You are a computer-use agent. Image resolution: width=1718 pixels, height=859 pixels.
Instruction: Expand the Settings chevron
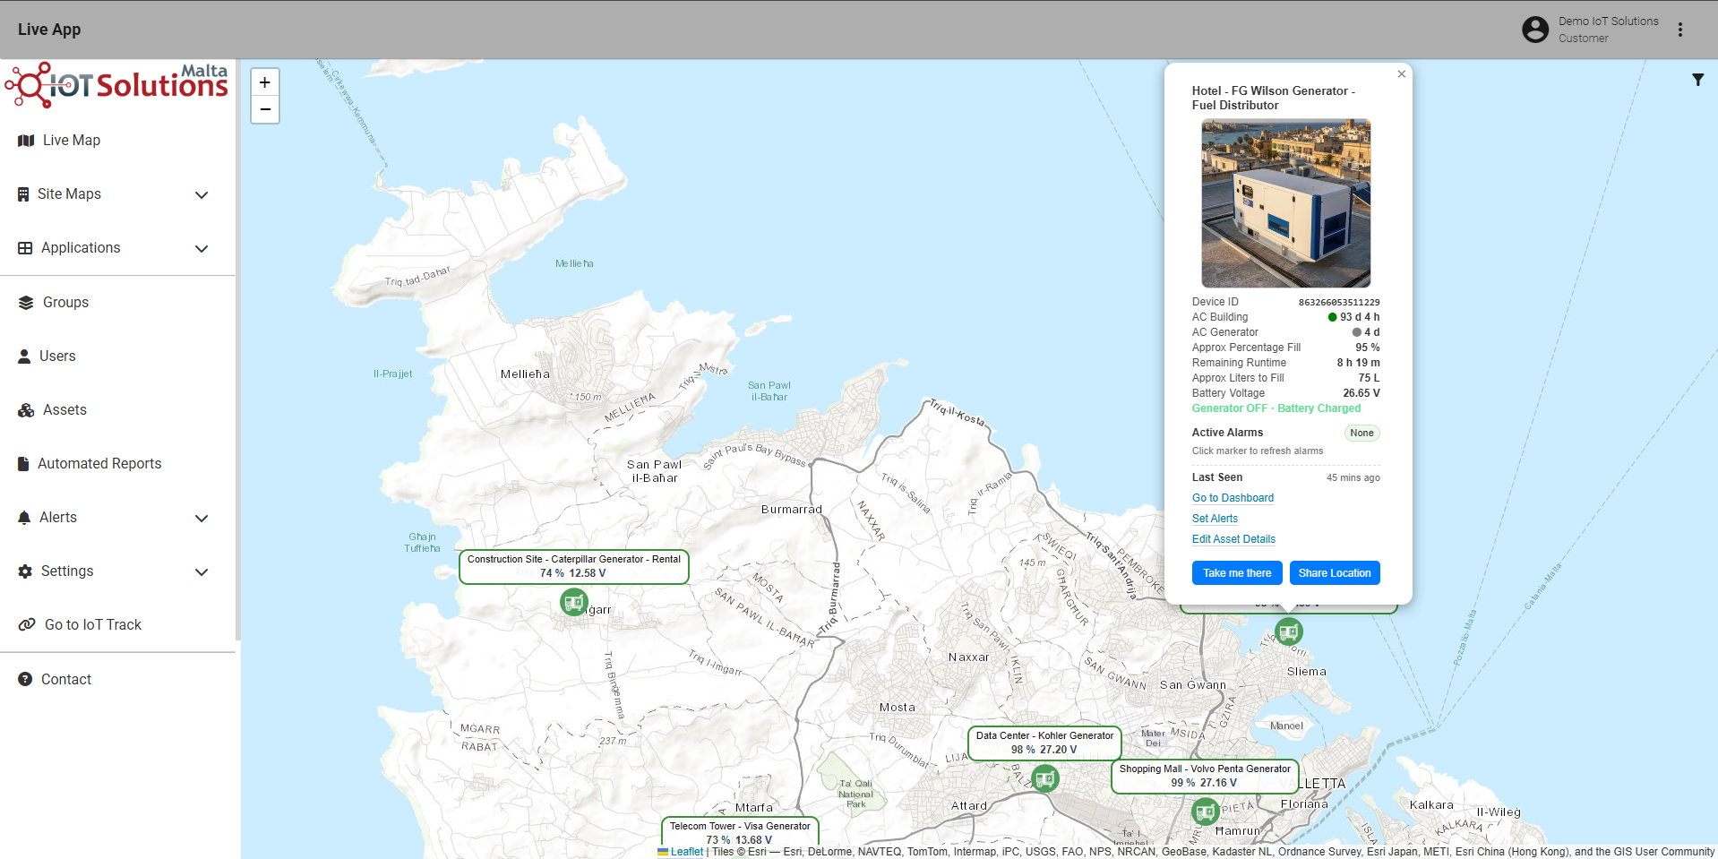[202, 571]
